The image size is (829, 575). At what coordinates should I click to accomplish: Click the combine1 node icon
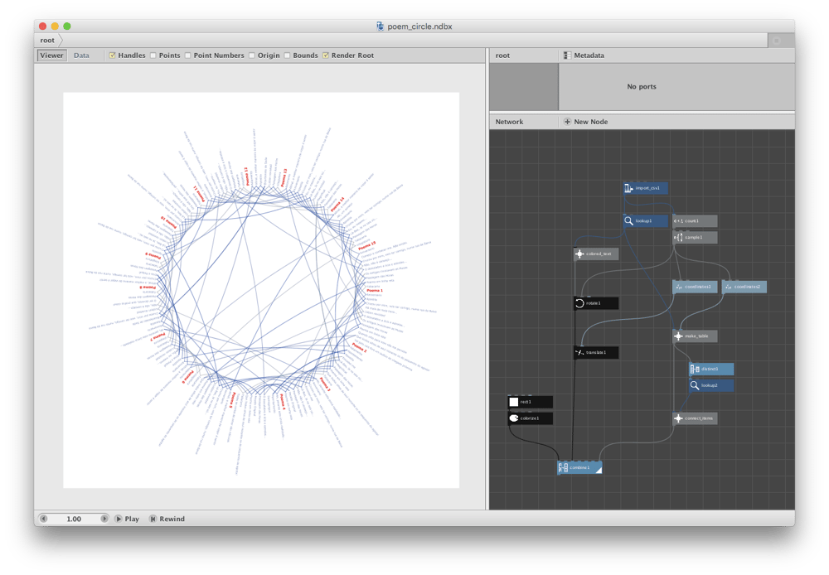tap(563, 468)
